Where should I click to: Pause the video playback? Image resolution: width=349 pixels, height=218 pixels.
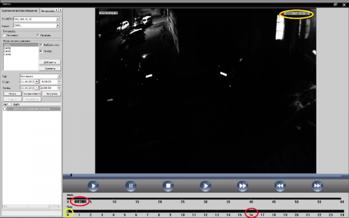(x=131, y=186)
